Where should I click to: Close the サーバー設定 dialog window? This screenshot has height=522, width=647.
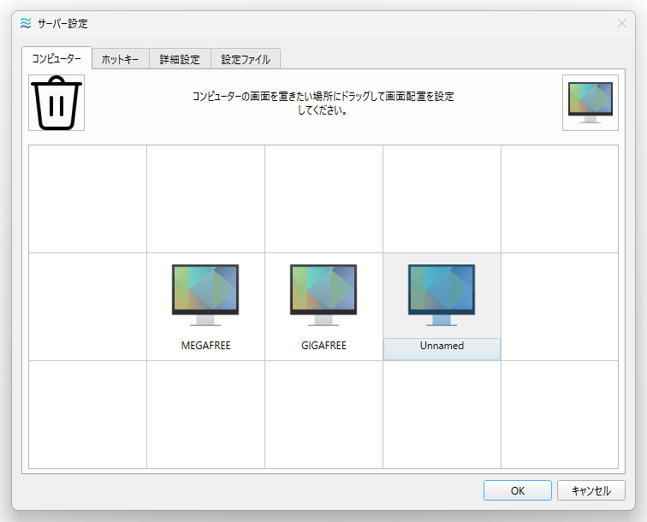tap(622, 24)
